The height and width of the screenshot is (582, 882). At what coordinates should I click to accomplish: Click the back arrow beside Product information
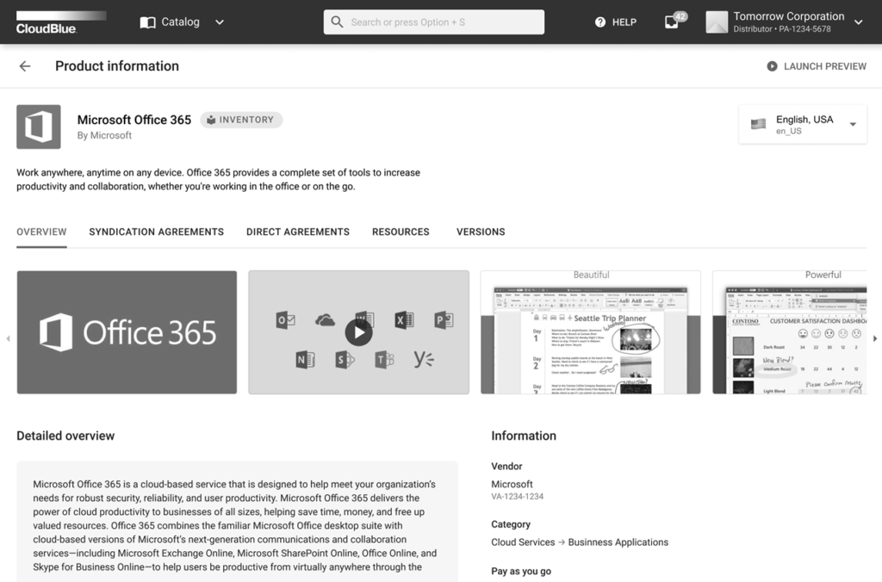pyautogui.click(x=25, y=66)
